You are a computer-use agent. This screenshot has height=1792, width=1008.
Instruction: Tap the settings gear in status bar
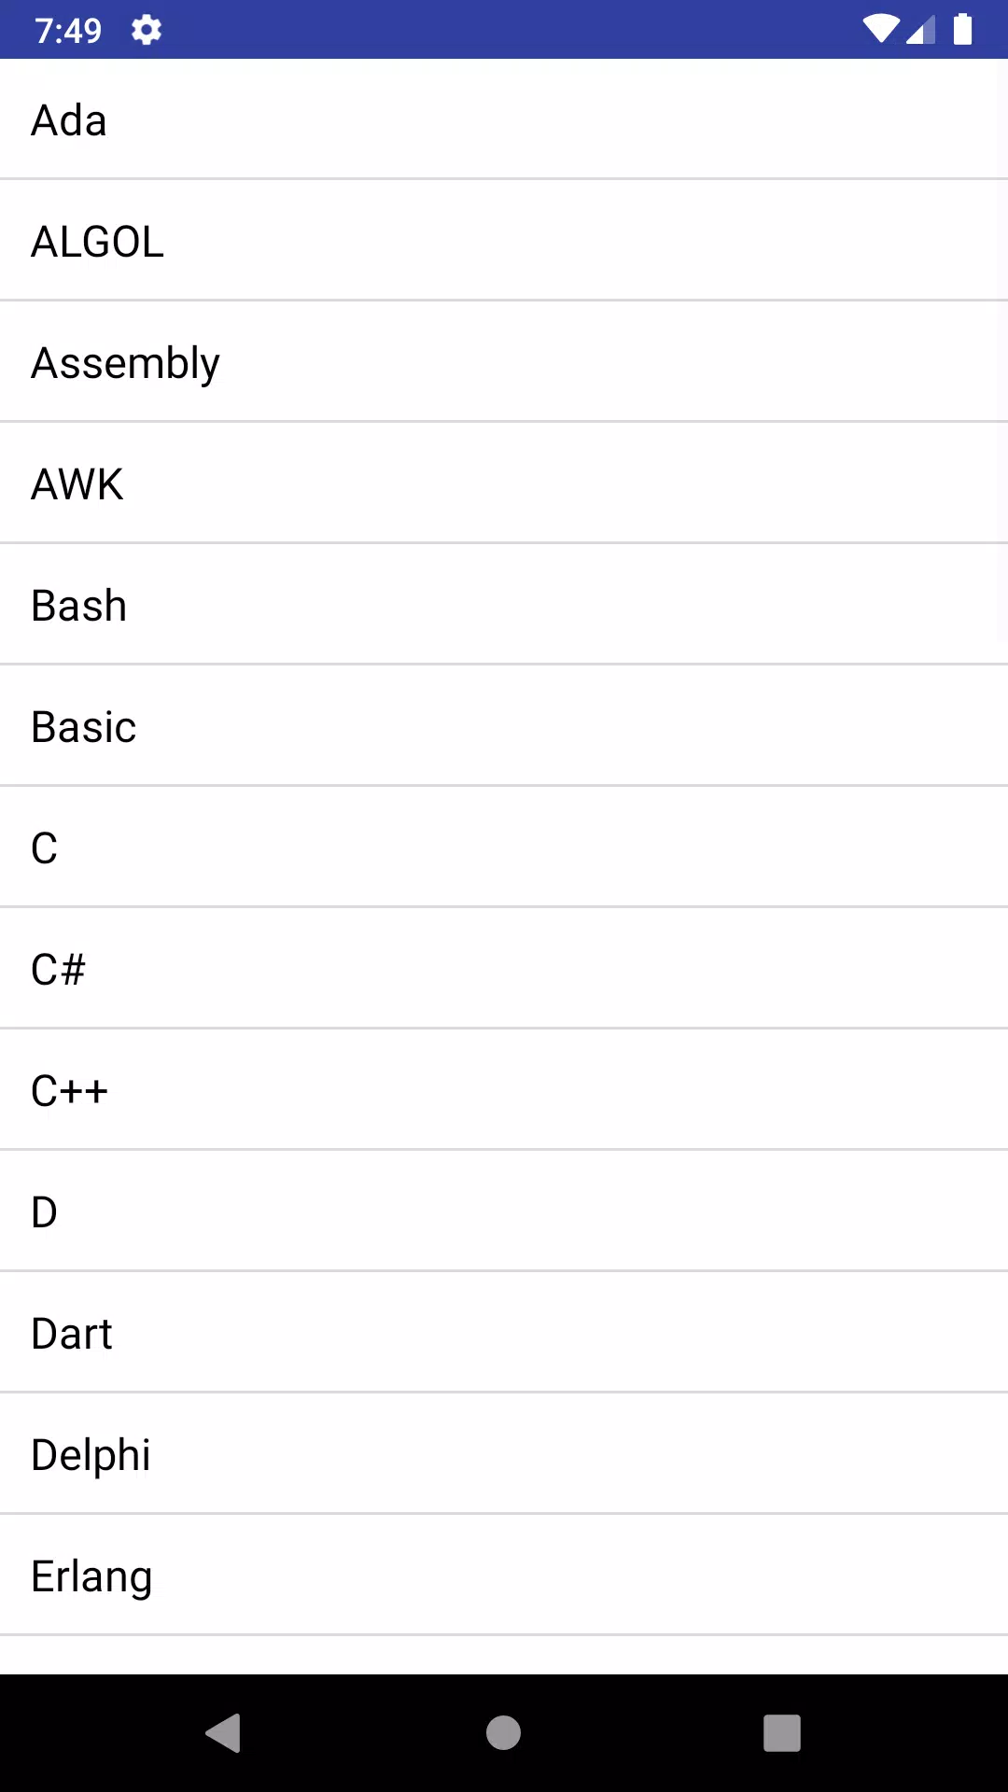coord(147,30)
